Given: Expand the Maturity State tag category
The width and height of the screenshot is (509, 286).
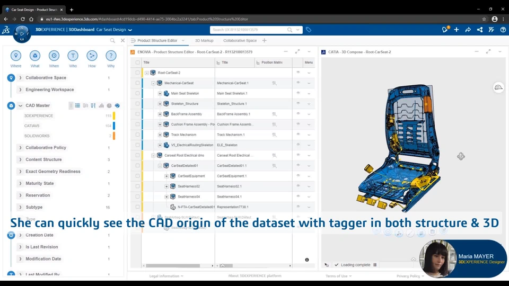Looking at the screenshot, I should click(21, 183).
